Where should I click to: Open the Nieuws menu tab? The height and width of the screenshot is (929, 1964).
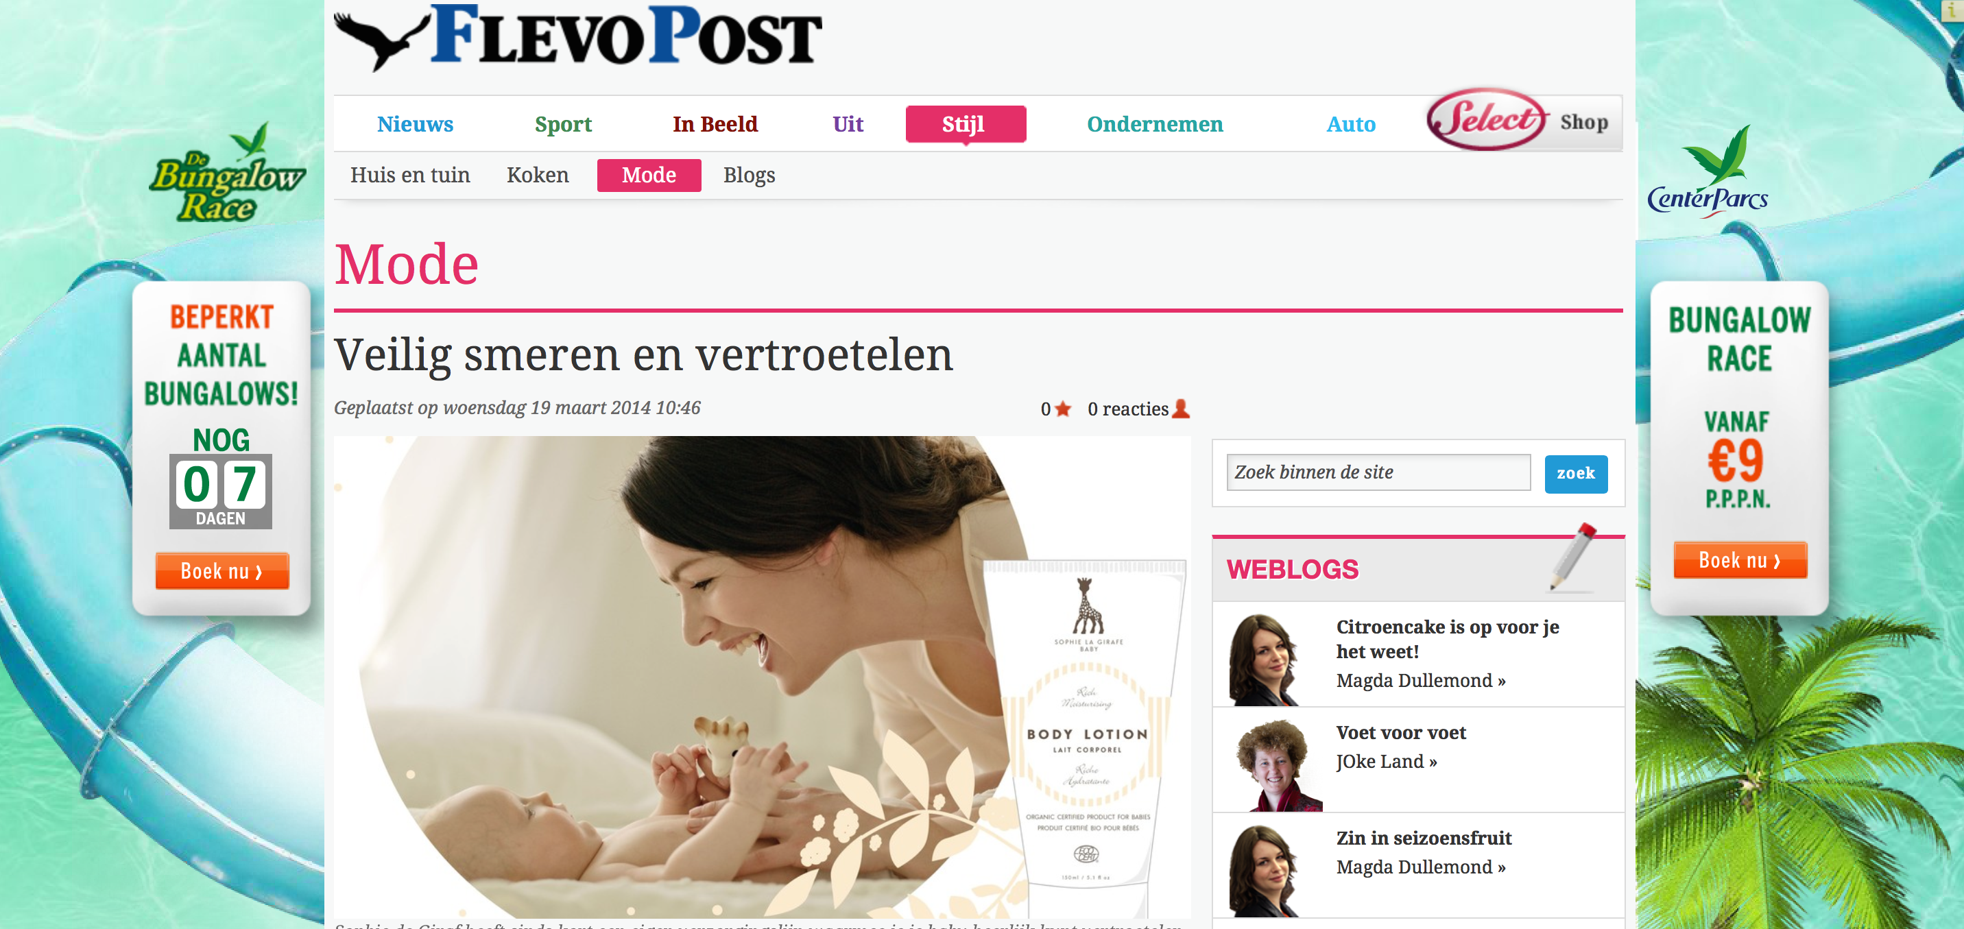[415, 123]
